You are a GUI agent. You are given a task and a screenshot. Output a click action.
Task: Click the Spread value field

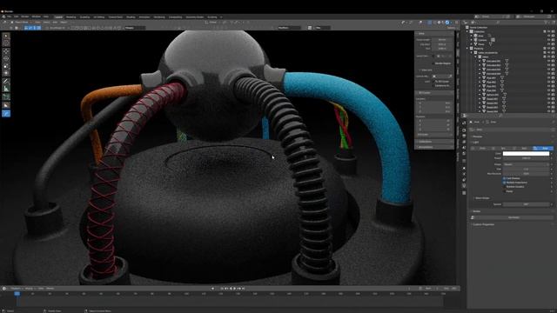526,204
